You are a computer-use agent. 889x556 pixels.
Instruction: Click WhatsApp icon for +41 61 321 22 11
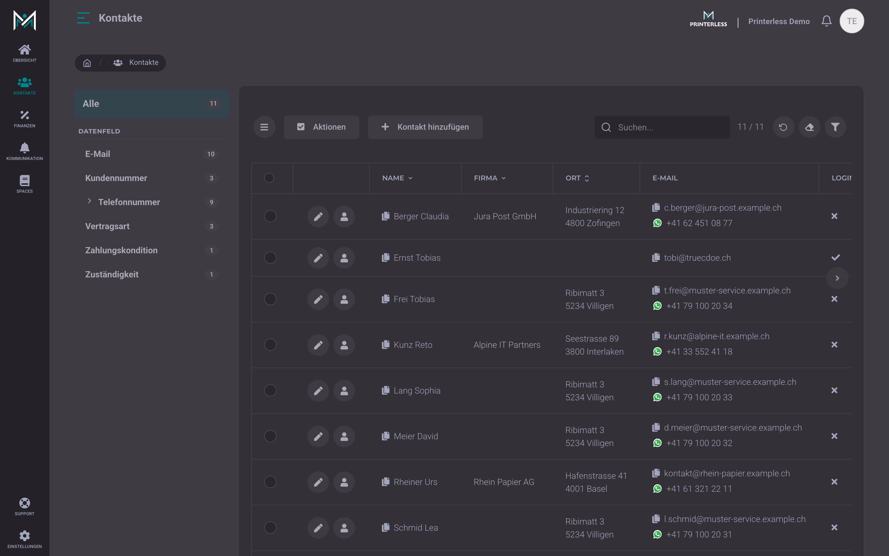click(657, 489)
